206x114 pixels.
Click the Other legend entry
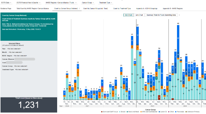tap(171, 112)
